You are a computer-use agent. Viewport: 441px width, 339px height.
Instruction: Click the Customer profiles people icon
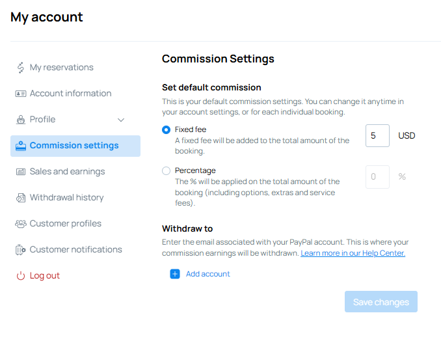coord(21,224)
